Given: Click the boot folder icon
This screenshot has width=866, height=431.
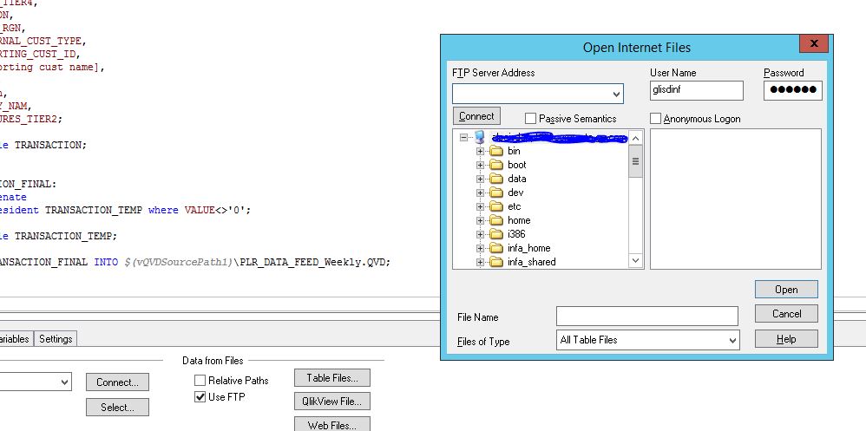Looking at the screenshot, I should (496, 165).
